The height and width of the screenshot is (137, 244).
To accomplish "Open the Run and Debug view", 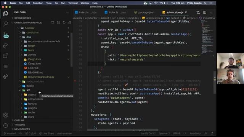I will (5, 45).
